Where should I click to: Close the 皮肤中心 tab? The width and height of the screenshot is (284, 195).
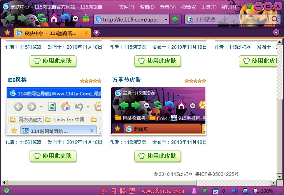coord(86,33)
